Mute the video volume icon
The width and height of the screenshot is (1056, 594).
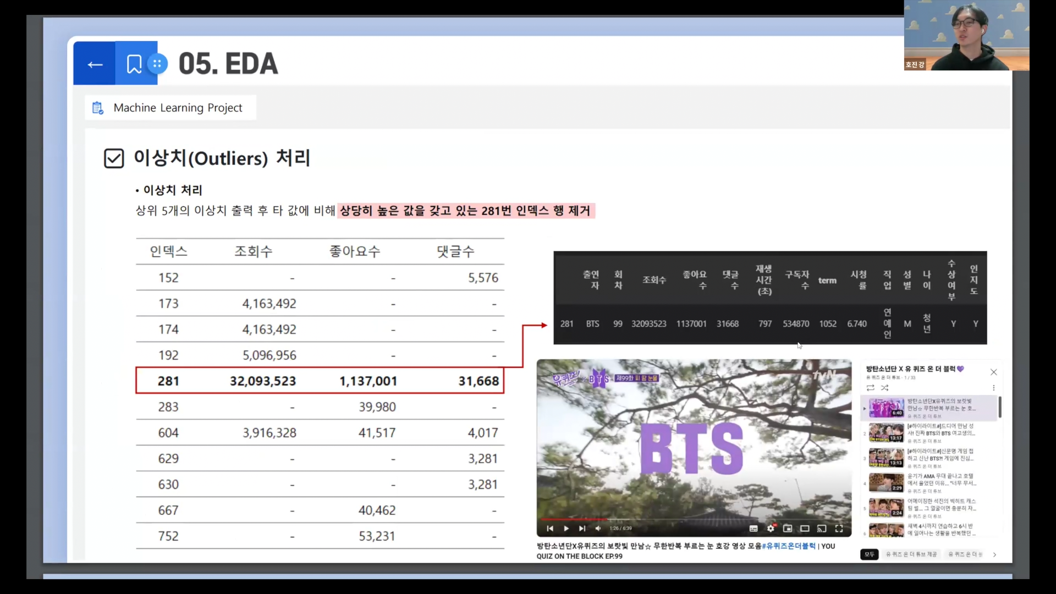tap(598, 529)
